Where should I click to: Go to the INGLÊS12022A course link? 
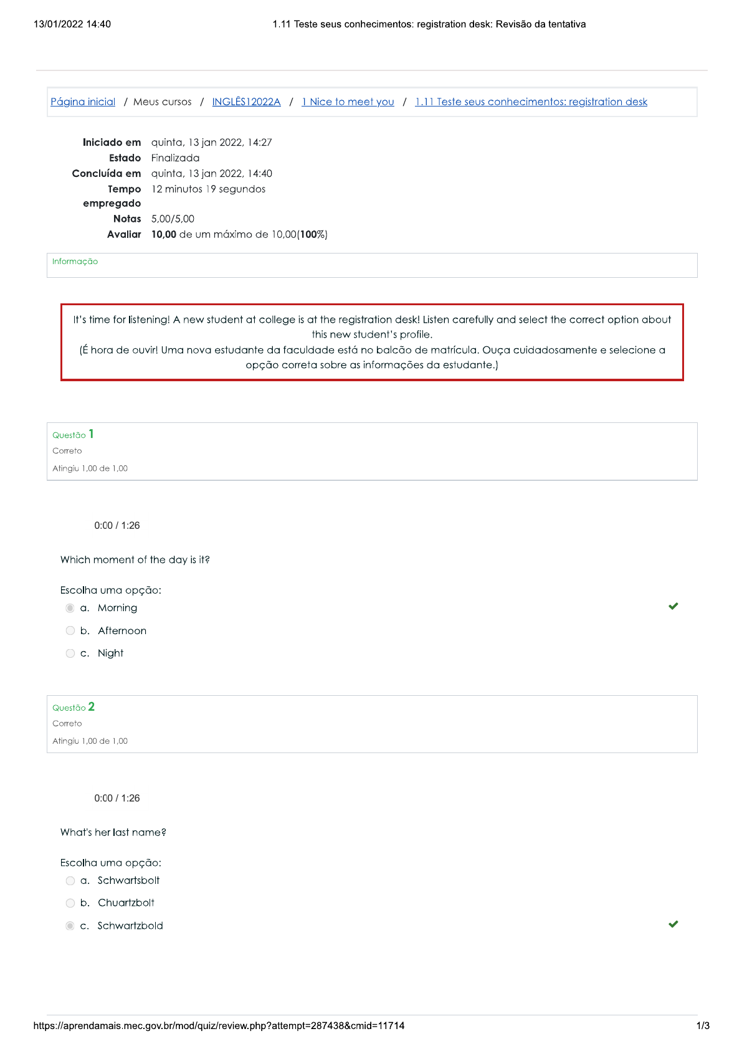246,102
